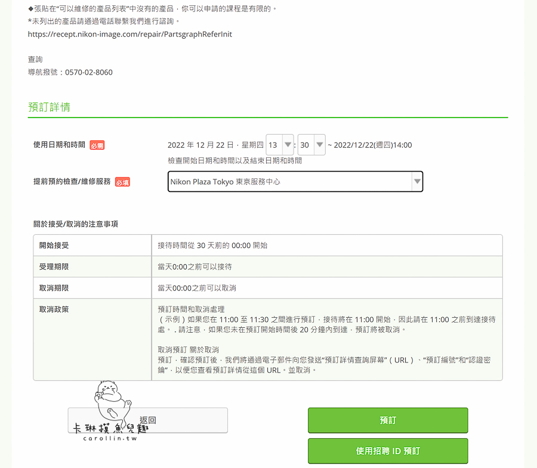
Task: Click the red 必需 badge beside 使用日期和時間
Action: tap(97, 145)
